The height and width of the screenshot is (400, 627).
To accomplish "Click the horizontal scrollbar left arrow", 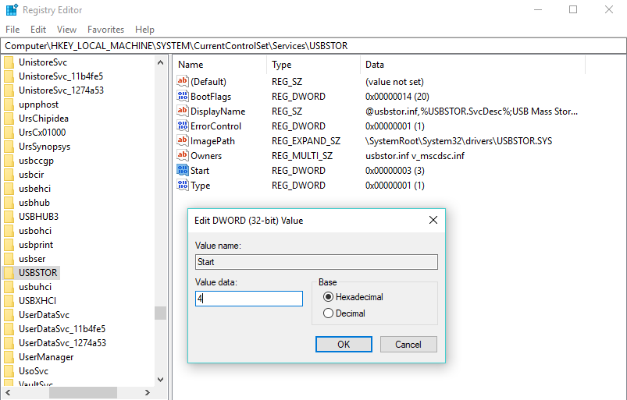I will (8, 392).
